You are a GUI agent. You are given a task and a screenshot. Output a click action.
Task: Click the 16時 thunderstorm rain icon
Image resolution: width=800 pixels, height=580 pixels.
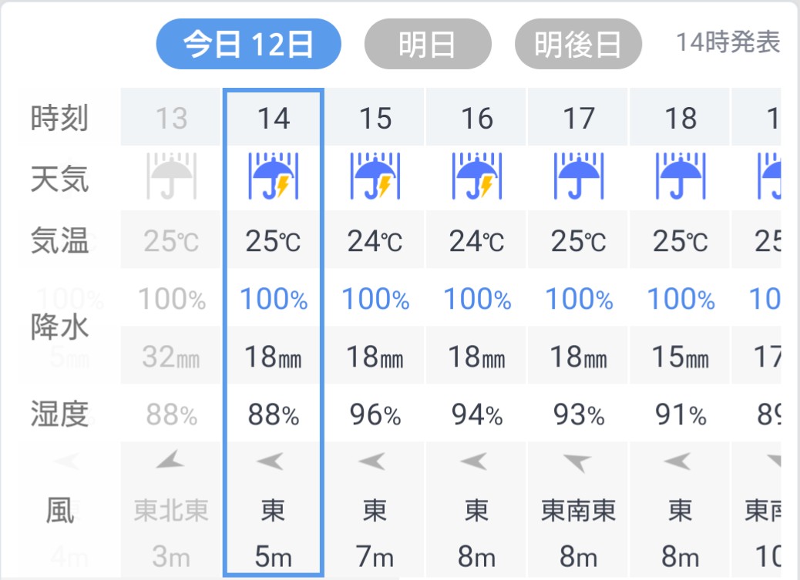click(x=477, y=177)
